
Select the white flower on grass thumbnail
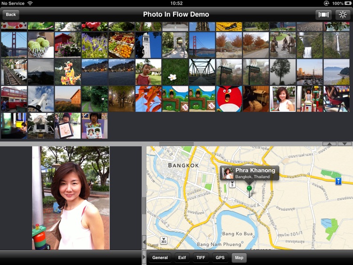tap(175, 72)
